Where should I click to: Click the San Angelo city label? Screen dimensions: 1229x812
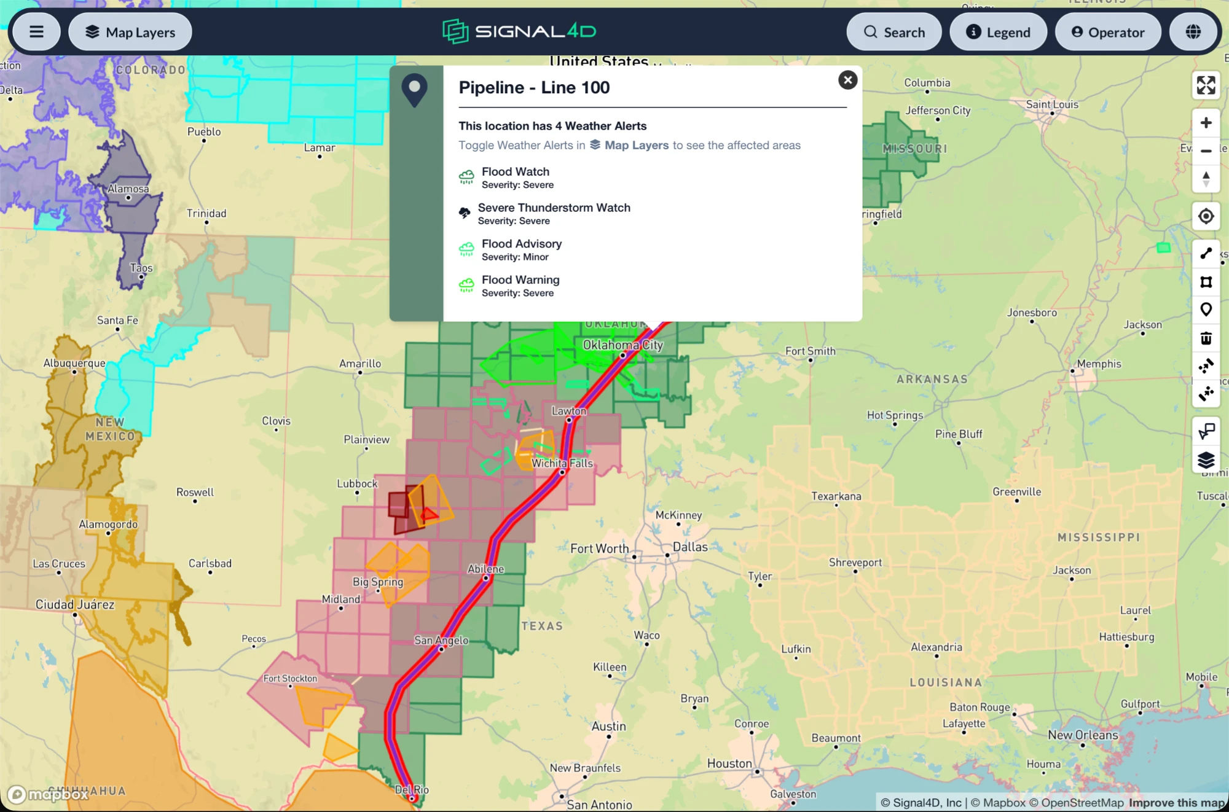(441, 640)
